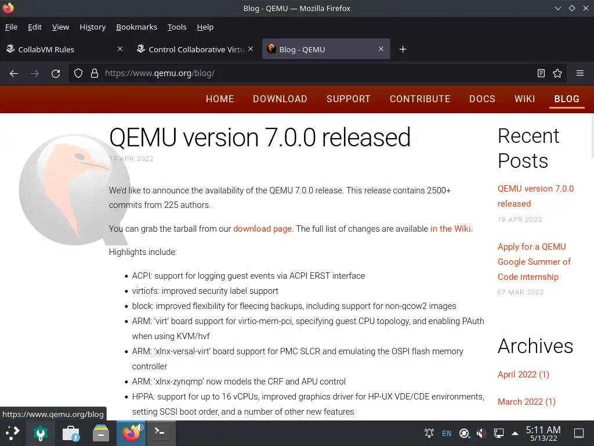The image size is (594, 446).
Task: Click the show desktop button
Action: click(x=579, y=433)
